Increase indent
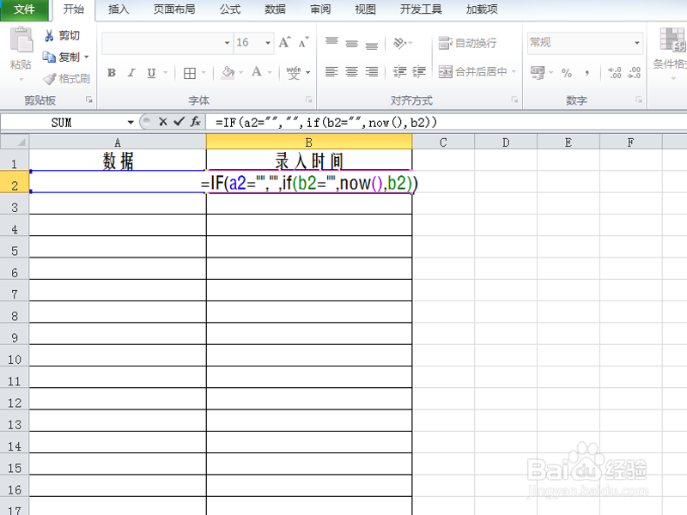Viewport: 687px width, 515px height. 419,72
